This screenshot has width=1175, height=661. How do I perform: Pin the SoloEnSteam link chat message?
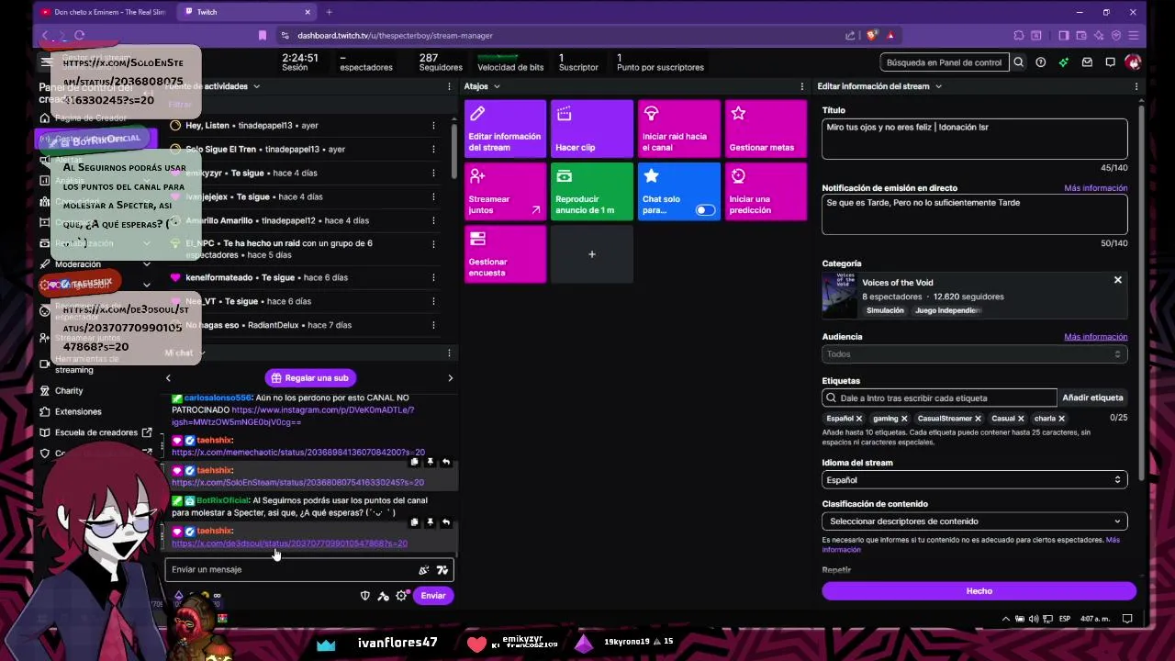(430, 462)
